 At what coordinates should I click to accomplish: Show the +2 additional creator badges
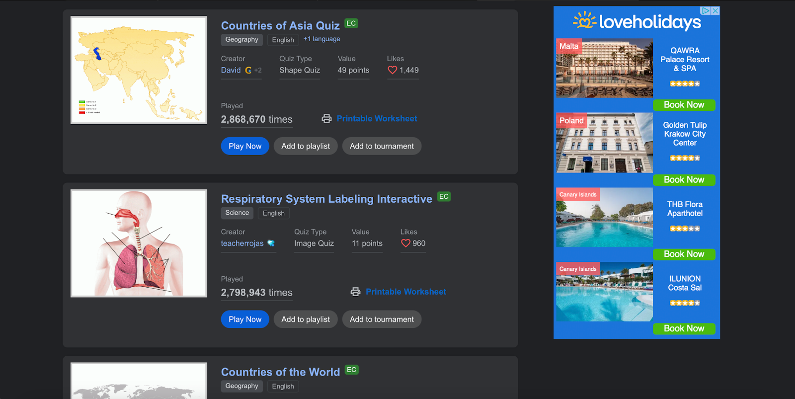point(258,70)
